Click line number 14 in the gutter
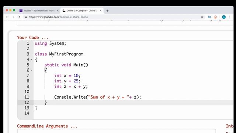Image resolution: width=236 pixels, height=133 pixels. 27,113
